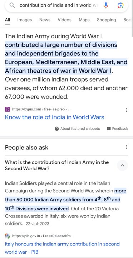Open People also ask three-dot menu

point(126,147)
